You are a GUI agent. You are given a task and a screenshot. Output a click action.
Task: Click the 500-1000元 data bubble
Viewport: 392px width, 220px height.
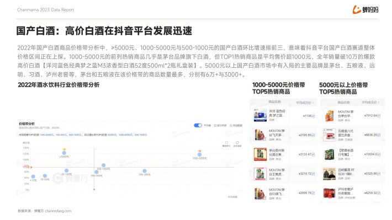click(x=103, y=165)
